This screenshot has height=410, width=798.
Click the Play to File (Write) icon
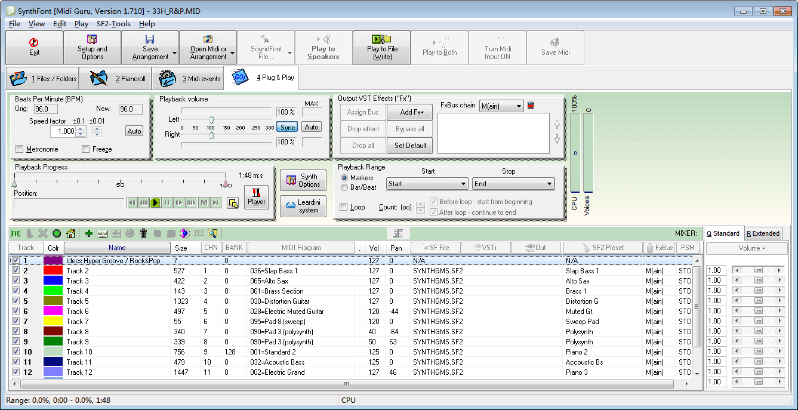[x=382, y=48]
